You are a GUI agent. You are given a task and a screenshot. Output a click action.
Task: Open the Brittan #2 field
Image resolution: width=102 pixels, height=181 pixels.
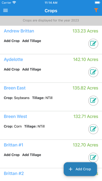[x=14, y=173]
